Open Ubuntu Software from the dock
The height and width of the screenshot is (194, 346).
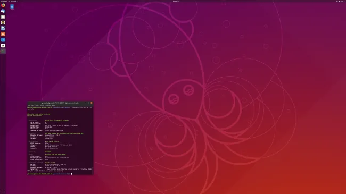pos(3,34)
